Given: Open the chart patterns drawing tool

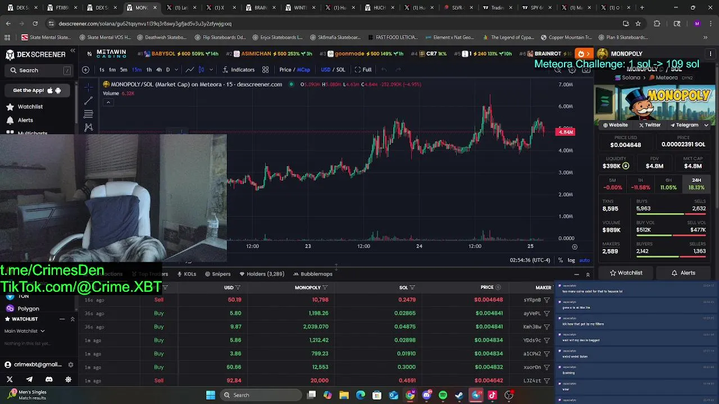Looking at the screenshot, I should pos(88,127).
